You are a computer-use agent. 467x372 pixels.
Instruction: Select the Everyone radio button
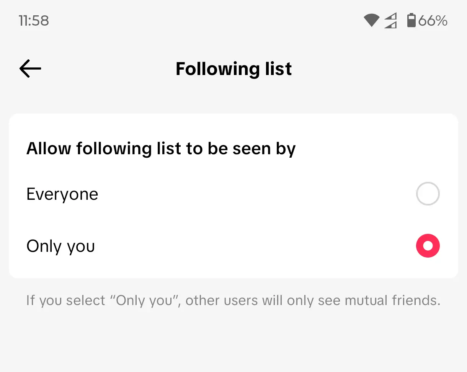[x=428, y=194]
